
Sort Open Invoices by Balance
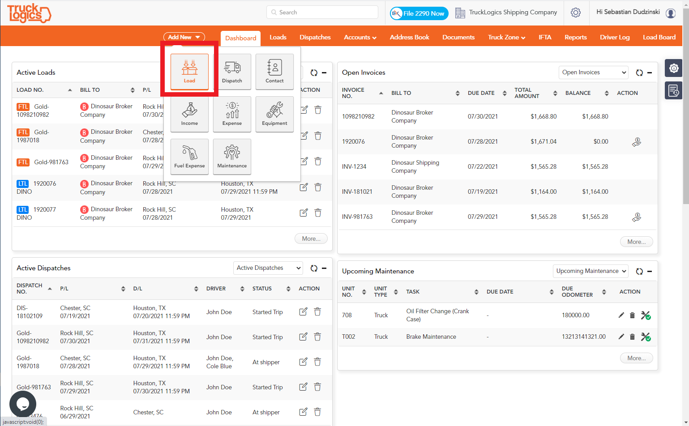pos(607,93)
